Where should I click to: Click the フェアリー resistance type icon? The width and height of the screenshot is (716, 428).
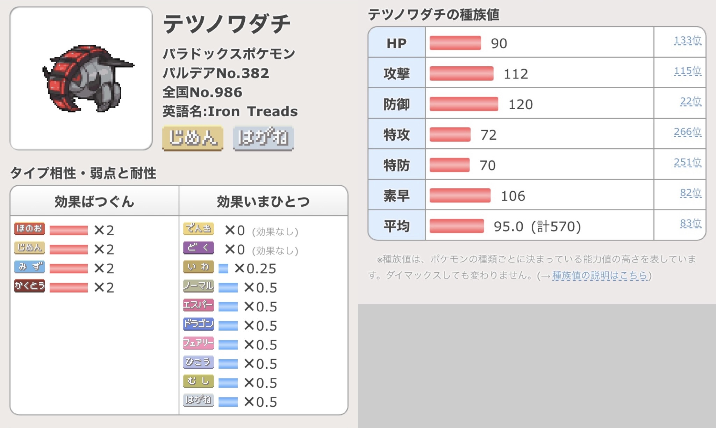[x=198, y=343]
